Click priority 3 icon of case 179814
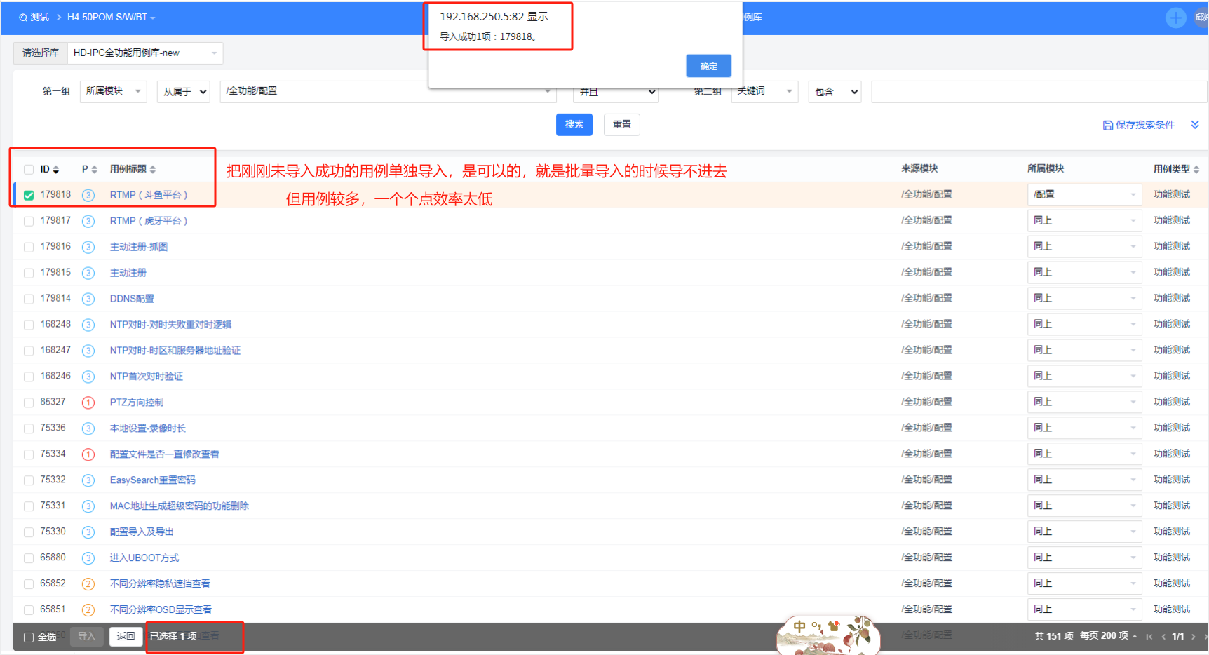1209x655 pixels. [x=88, y=299]
